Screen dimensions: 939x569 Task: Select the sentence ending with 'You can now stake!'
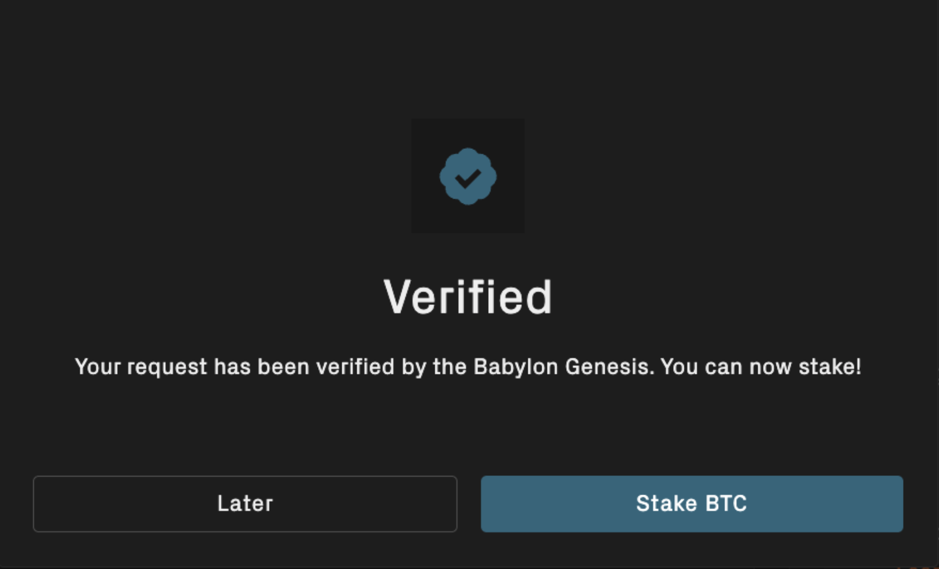(x=469, y=367)
